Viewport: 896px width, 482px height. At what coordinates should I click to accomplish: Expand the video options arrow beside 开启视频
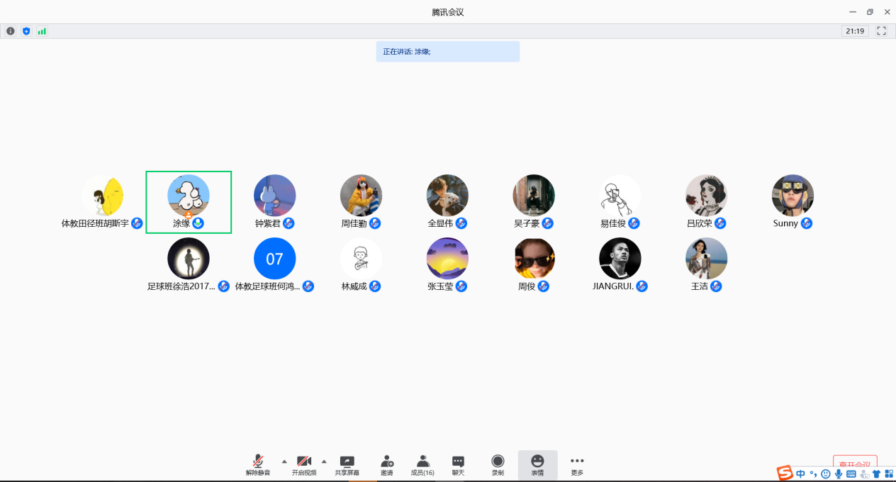pyautogui.click(x=325, y=461)
